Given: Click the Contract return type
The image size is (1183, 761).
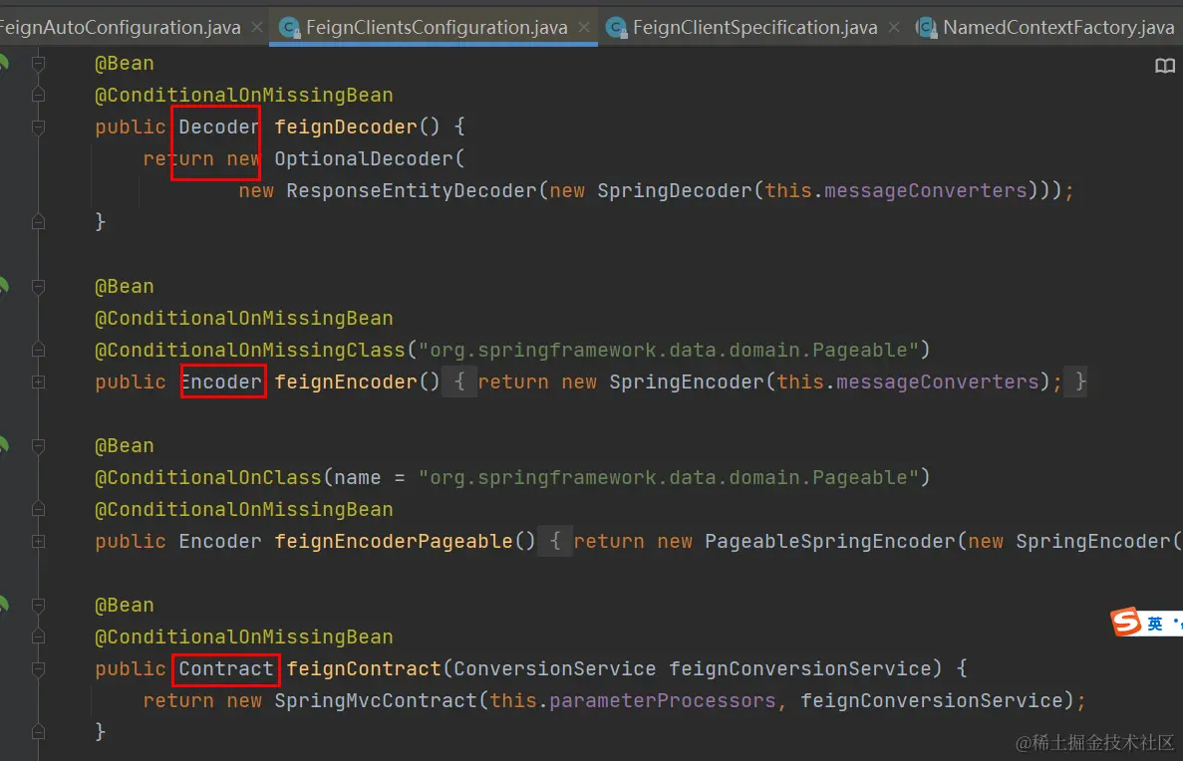Looking at the screenshot, I should coord(225,668).
